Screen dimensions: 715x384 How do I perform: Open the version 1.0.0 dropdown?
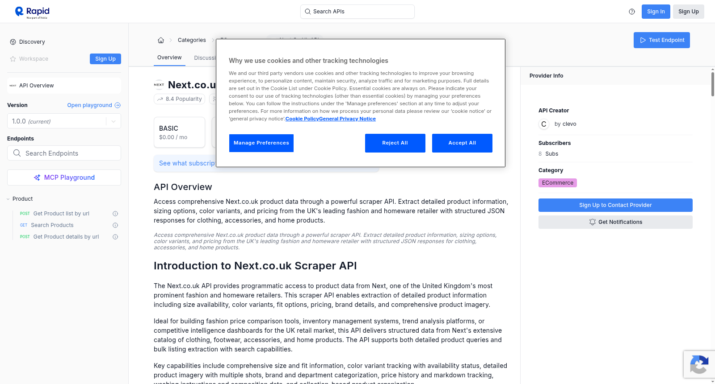pyautogui.click(x=64, y=121)
